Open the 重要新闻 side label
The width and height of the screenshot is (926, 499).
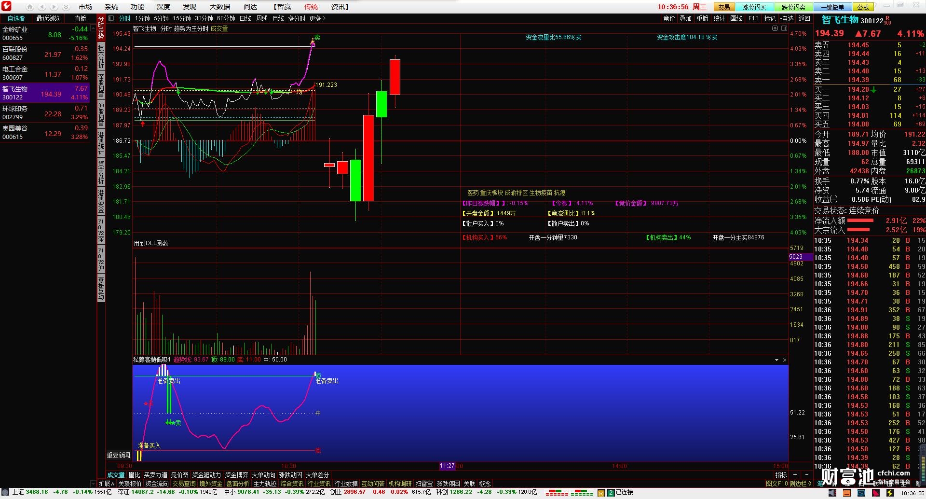point(118,455)
